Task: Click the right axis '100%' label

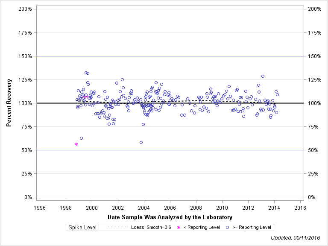Action: 315,103
